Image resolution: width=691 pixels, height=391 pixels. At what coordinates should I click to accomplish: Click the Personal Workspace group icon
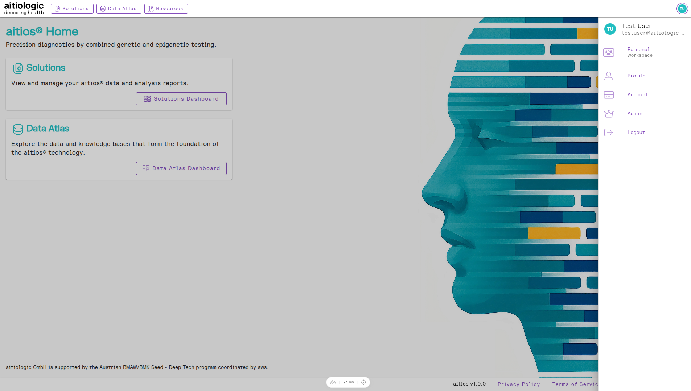click(609, 52)
